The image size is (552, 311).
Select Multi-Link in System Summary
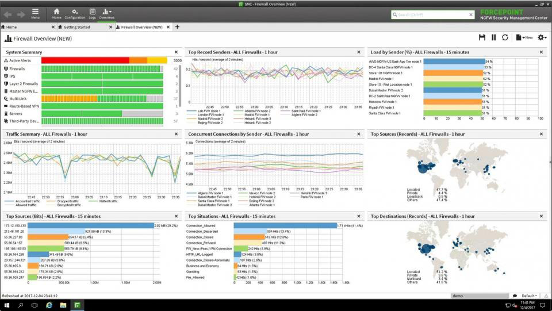tap(18, 98)
